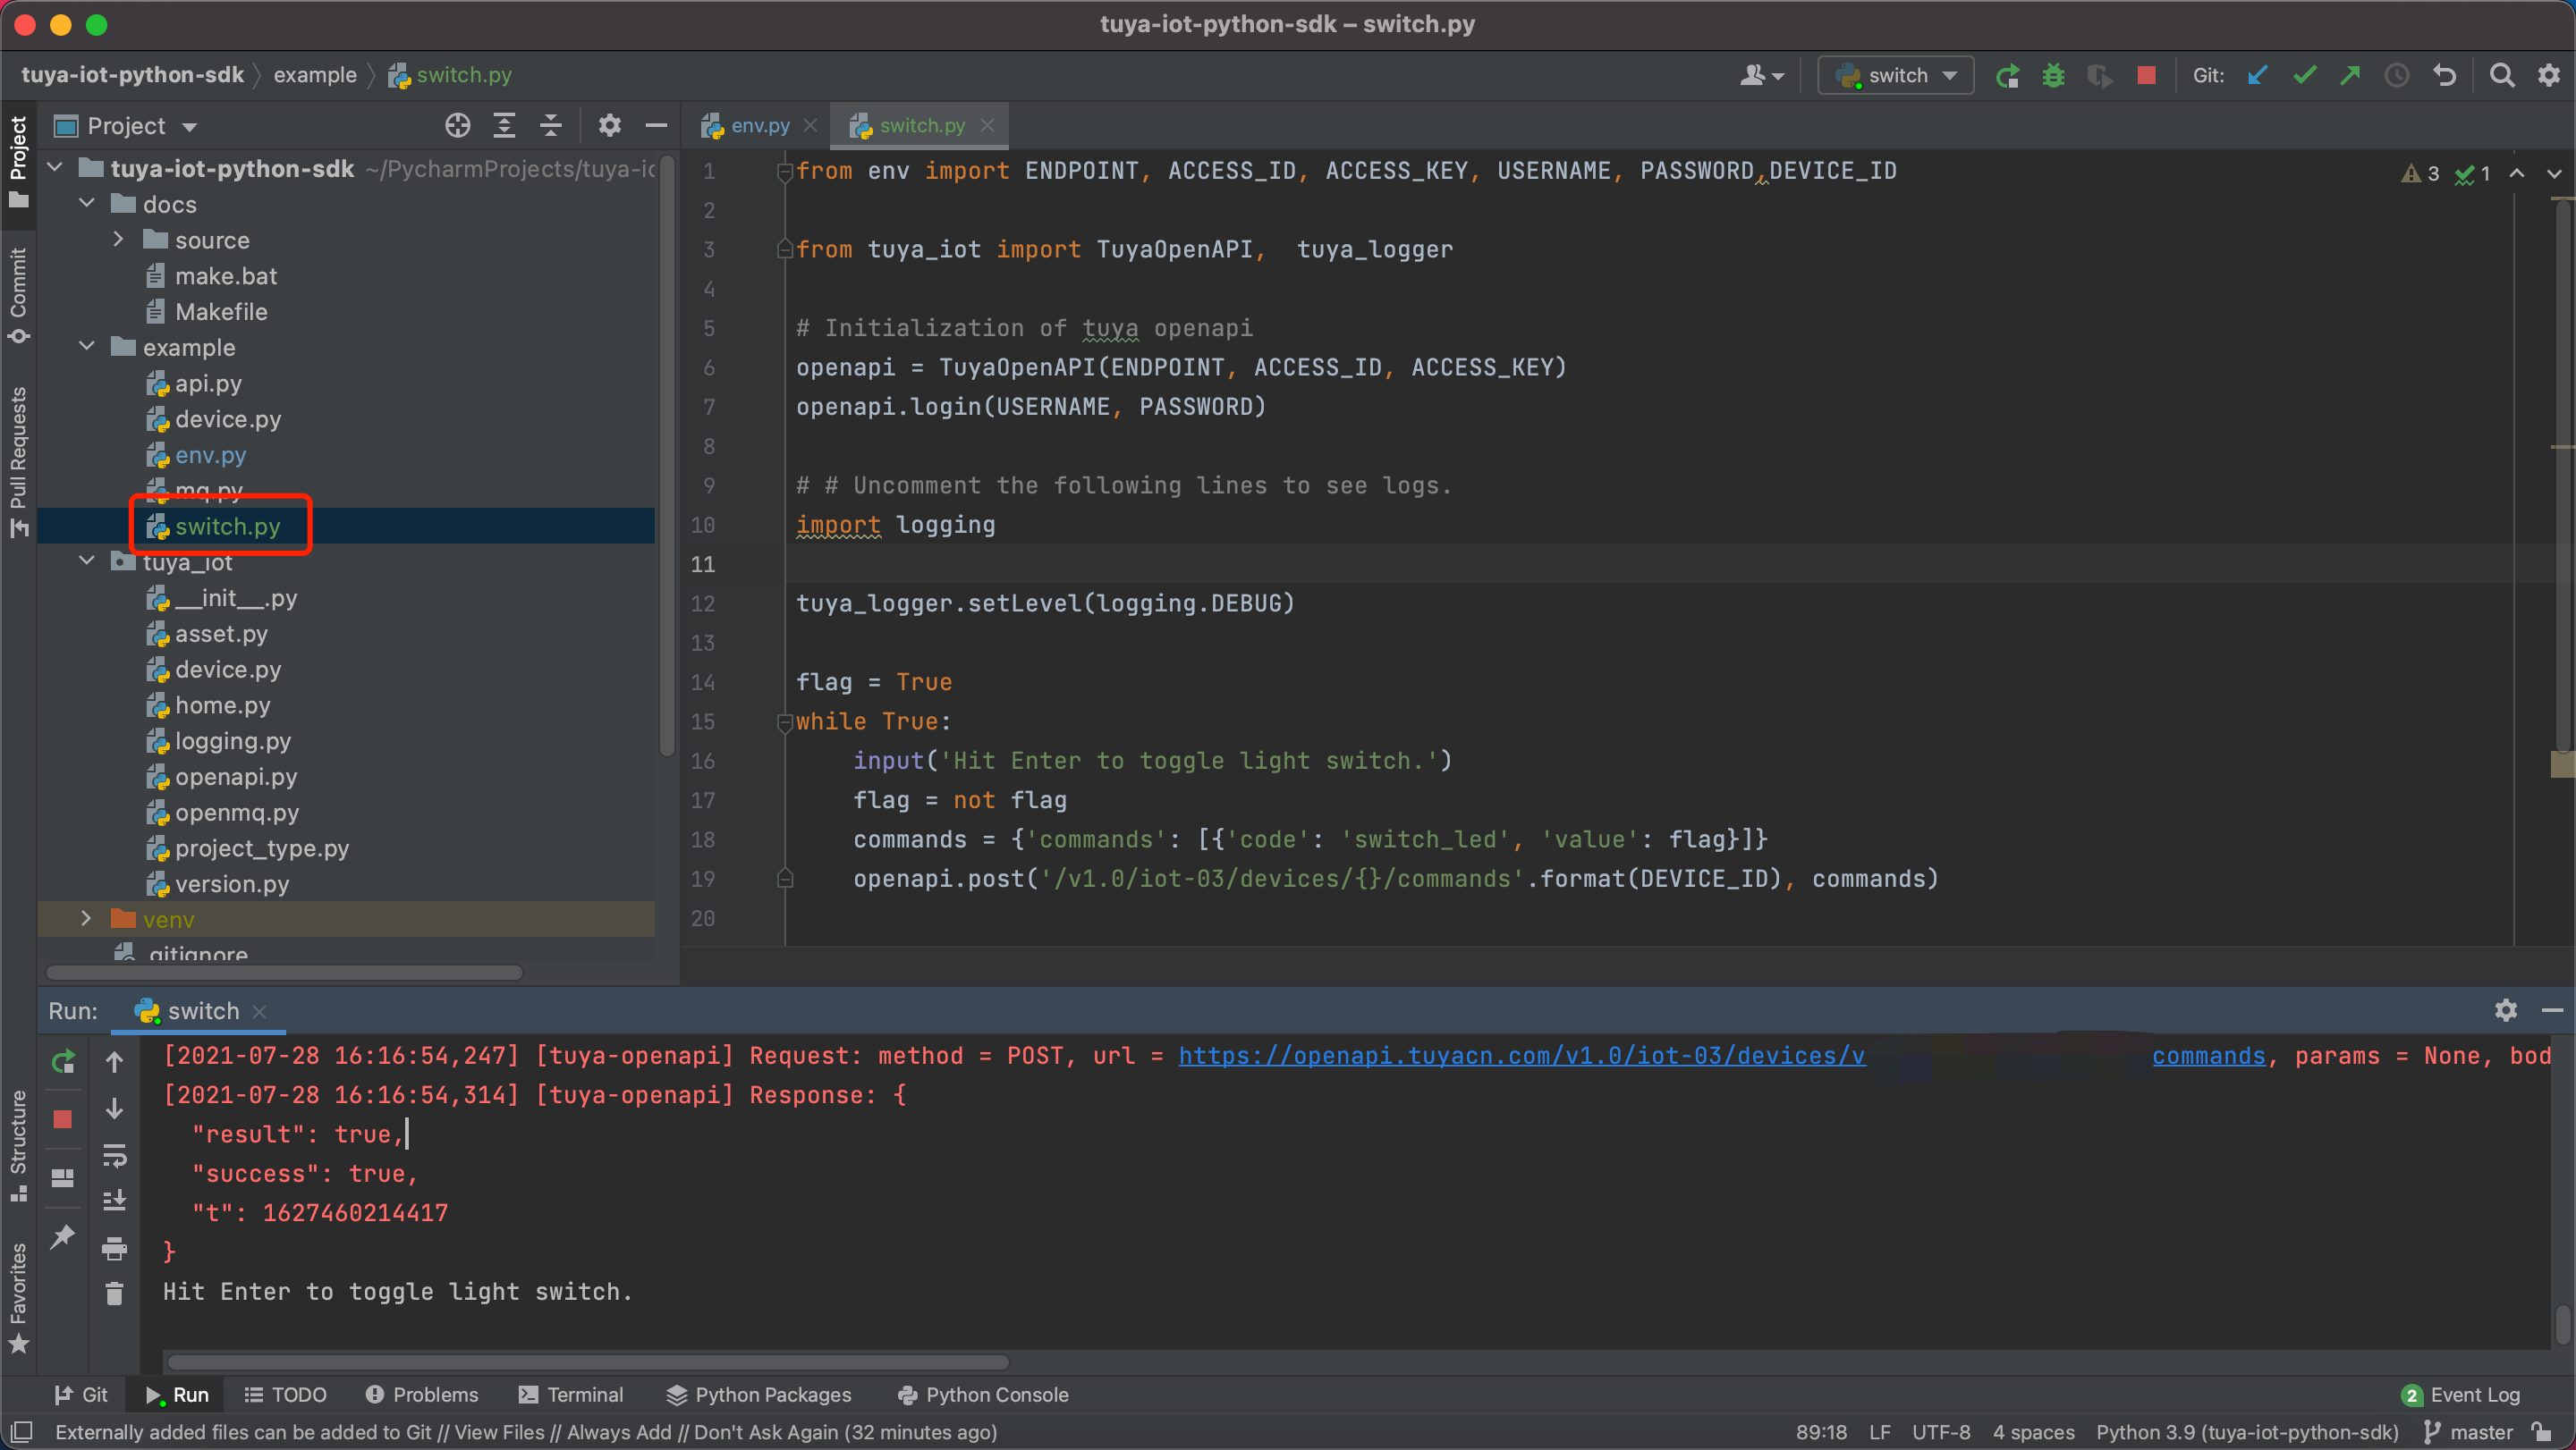Start debugging with the bug icon
2576x1450 pixels.
[2053, 75]
